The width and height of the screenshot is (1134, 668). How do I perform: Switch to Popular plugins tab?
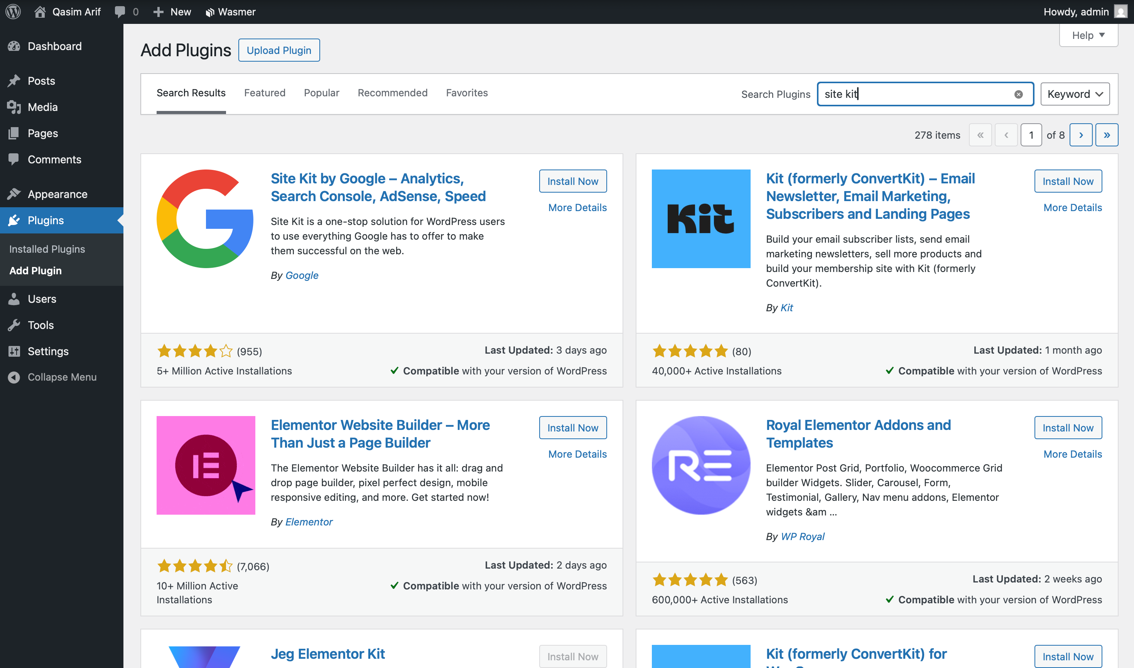(321, 93)
